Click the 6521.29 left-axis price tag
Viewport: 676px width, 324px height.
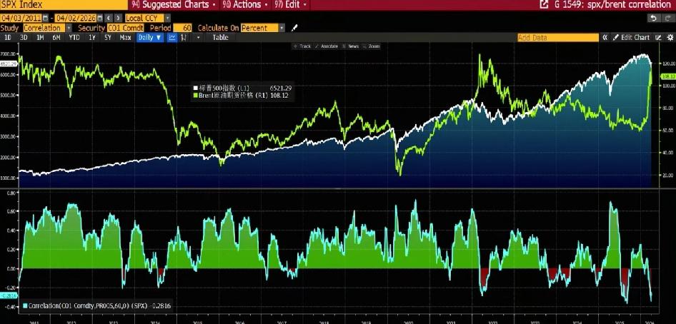click(8, 64)
